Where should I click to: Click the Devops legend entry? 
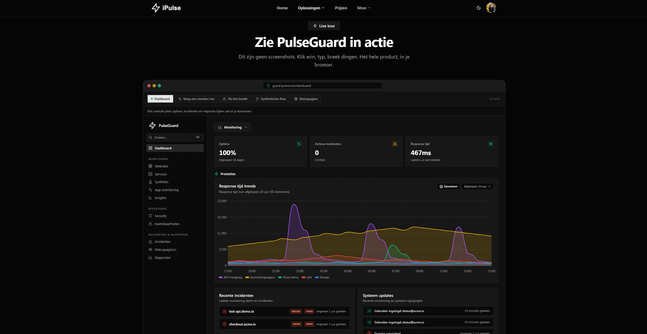click(322, 277)
